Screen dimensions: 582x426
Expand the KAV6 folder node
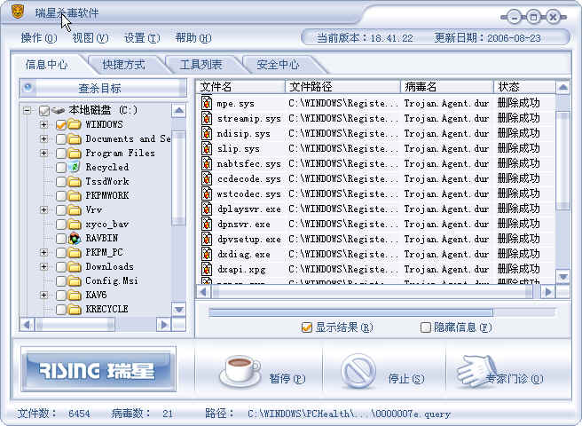tap(43, 295)
